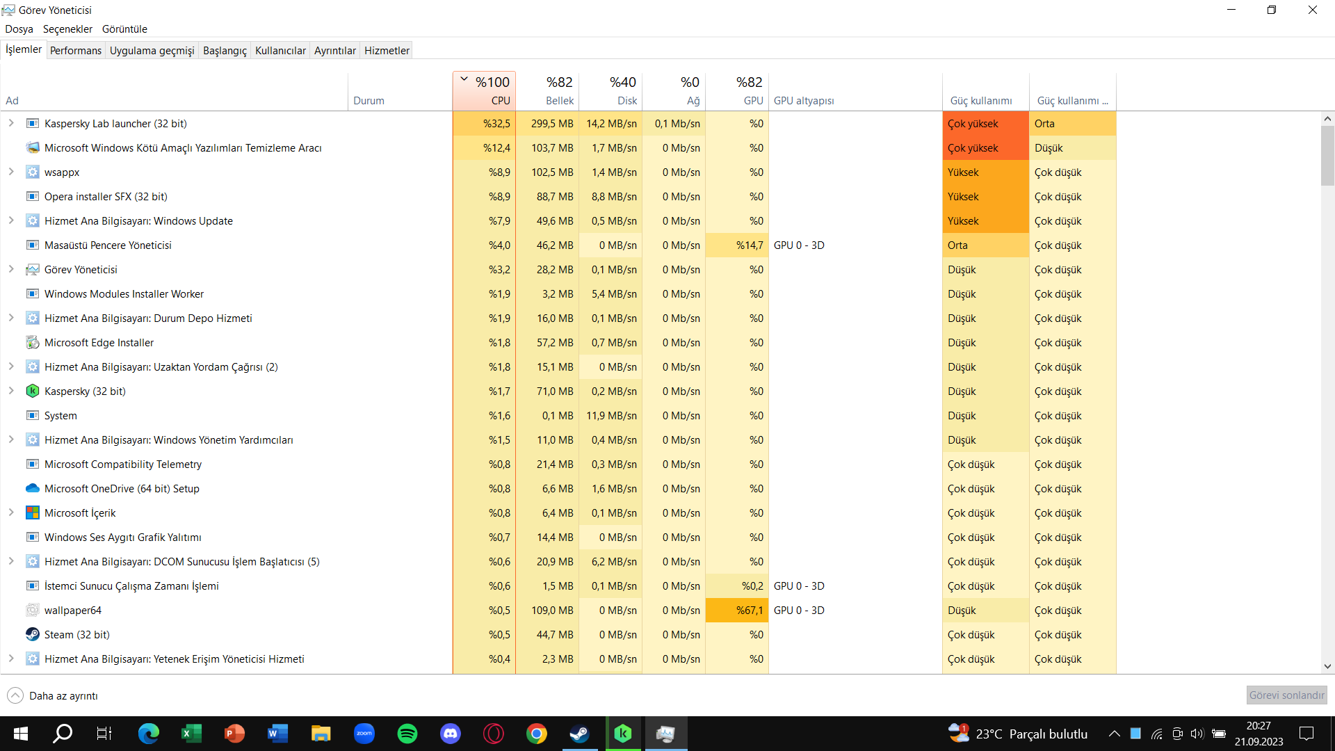Click the vertical scrollbar down arrow
Screen dimensions: 1335x751
click(1327, 666)
